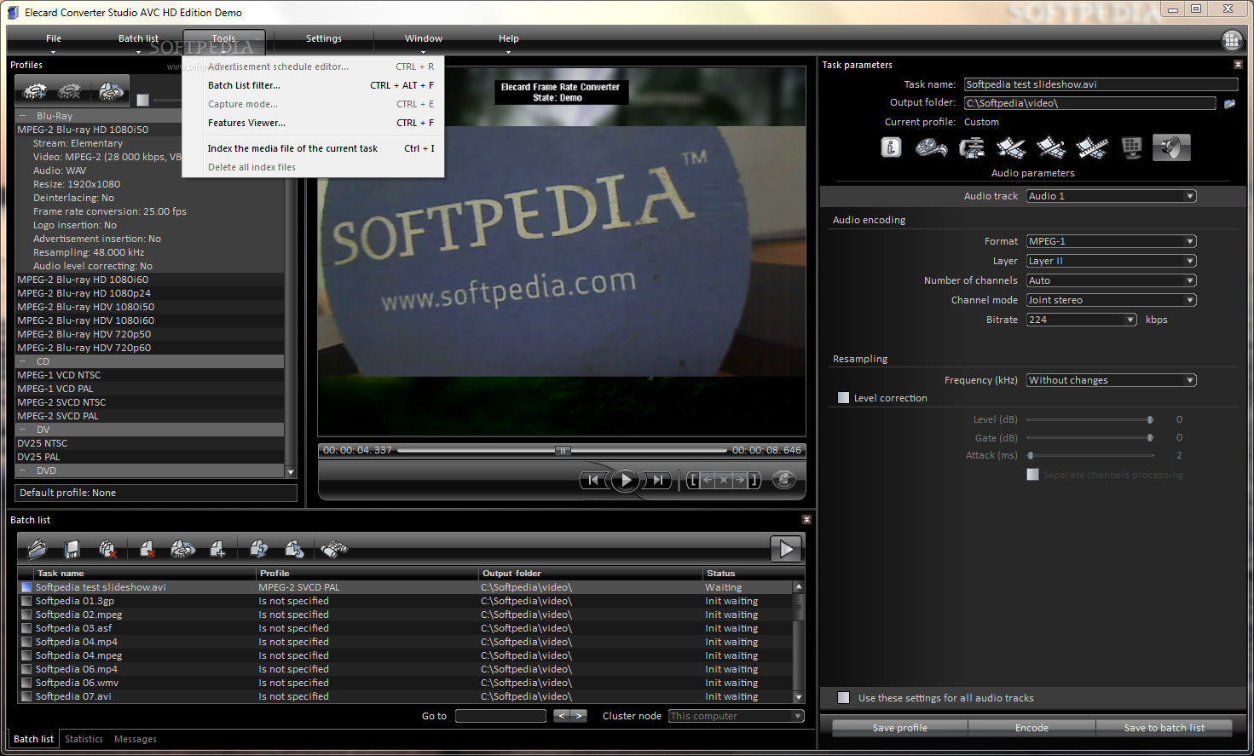Check the Softpedia 06.wmv task box

pyautogui.click(x=26, y=683)
